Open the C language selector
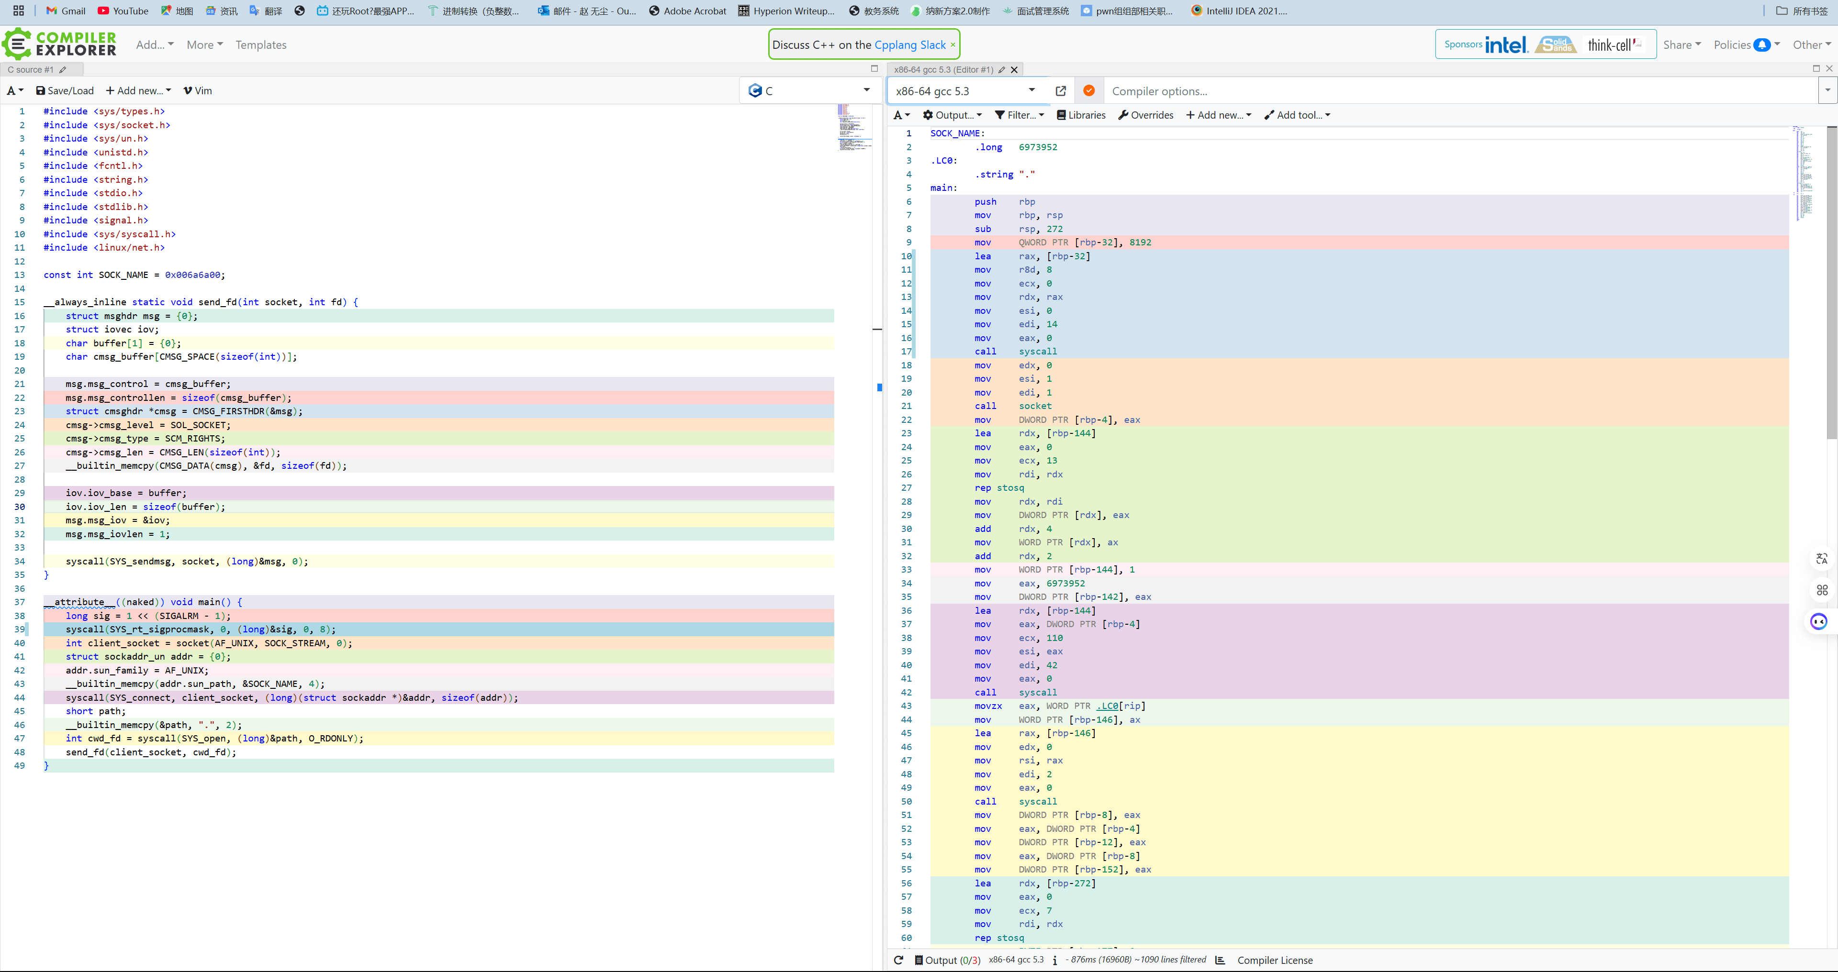Image resolution: width=1838 pixels, height=972 pixels. click(809, 90)
